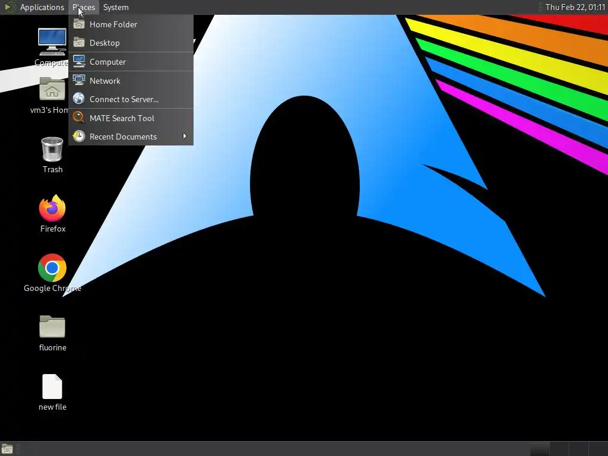Image resolution: width=608 pixels, height=456 pixels.
Task: Switch to the first workspace in the bottom panel
Action: (x=539, y=449)
